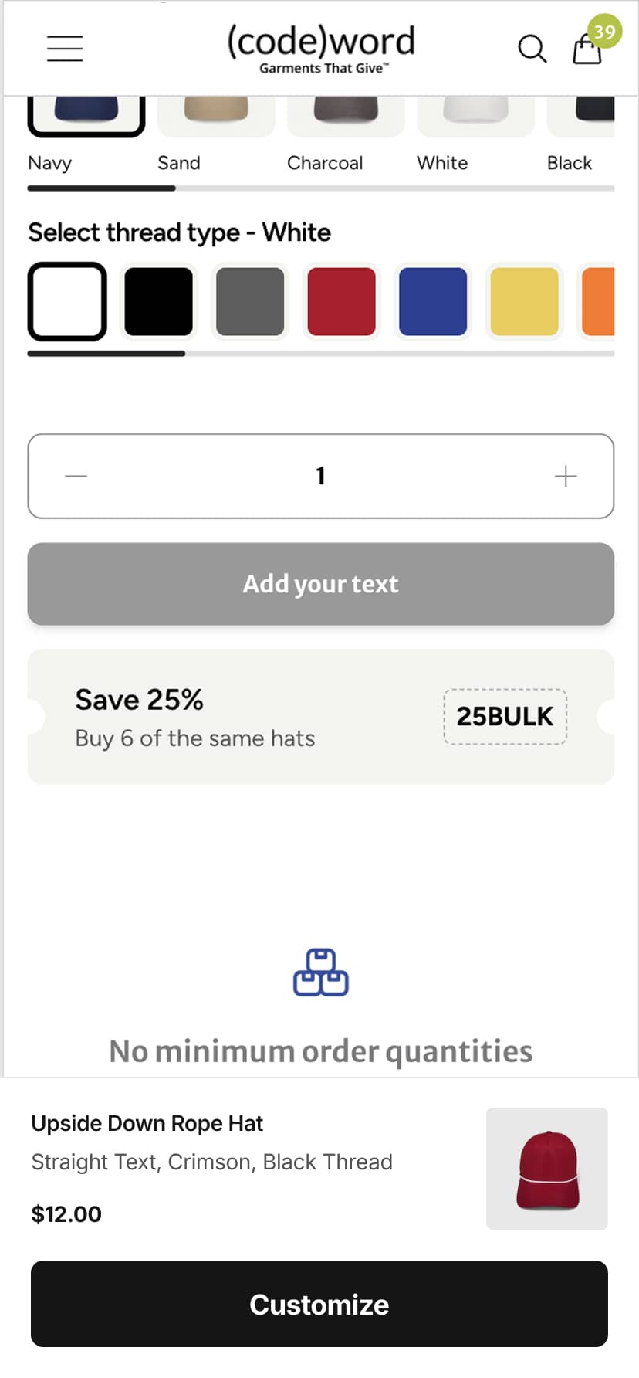Viewport: 639px width, 1378px height.
Task: Choose the red thread swatch
Action: click(341, 301)
